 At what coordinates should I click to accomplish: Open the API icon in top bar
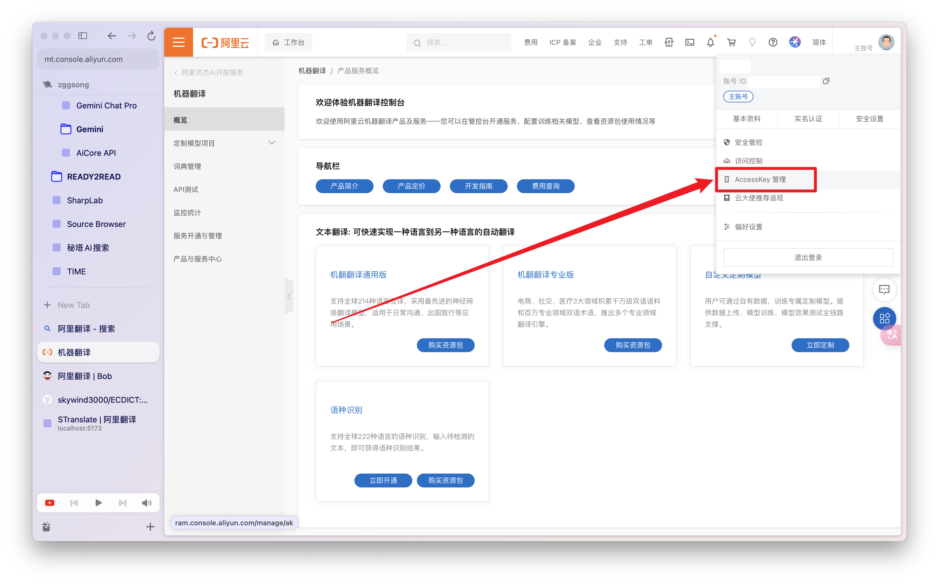[x=669, y=42]
